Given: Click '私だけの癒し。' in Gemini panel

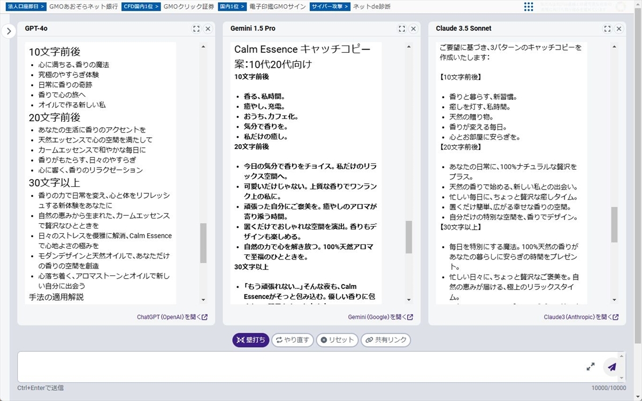Looking at the screenshot, I should point(266,136).
